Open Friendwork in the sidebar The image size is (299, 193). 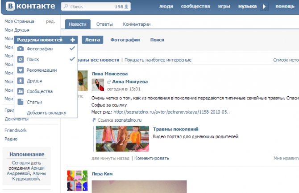[16, 130]
